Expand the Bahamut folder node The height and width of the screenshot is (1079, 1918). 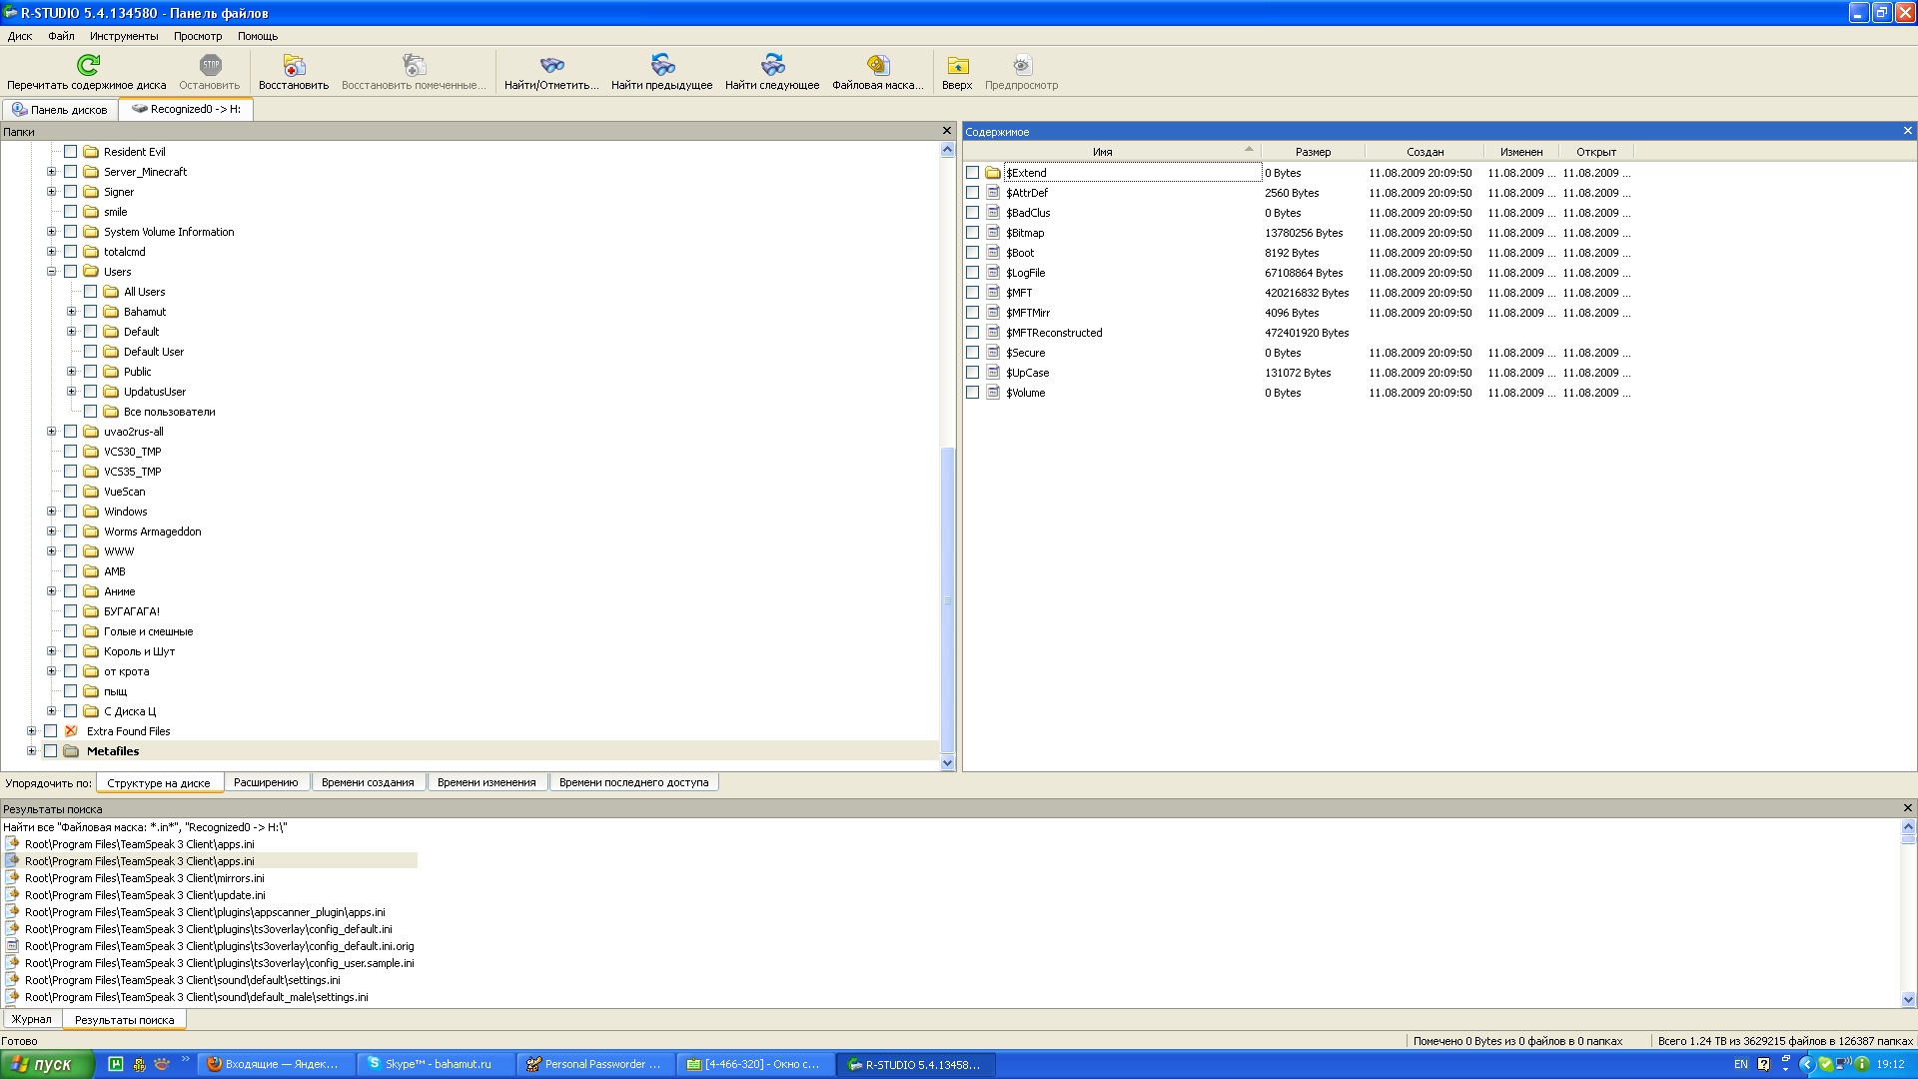click(x=72, y=312)
